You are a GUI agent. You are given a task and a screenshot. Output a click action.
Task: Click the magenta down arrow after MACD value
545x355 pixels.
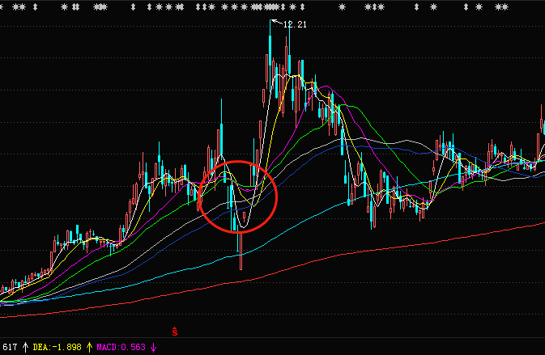[153, 348]
